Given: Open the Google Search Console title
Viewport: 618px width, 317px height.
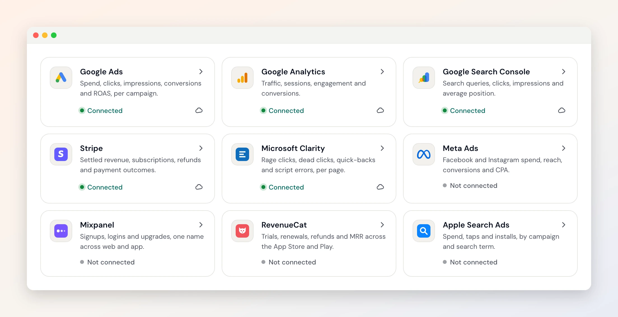Looking at the screenshot, I should click(x=486, y=72).
